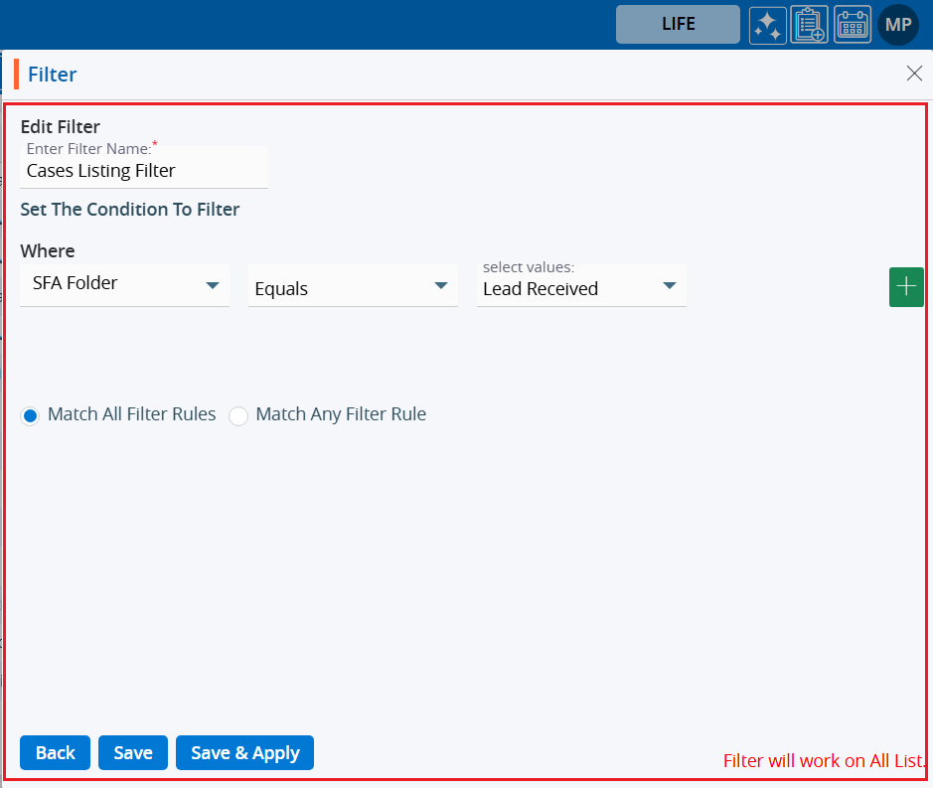Select Match All Filter Rules option

[x=30, y=415]
